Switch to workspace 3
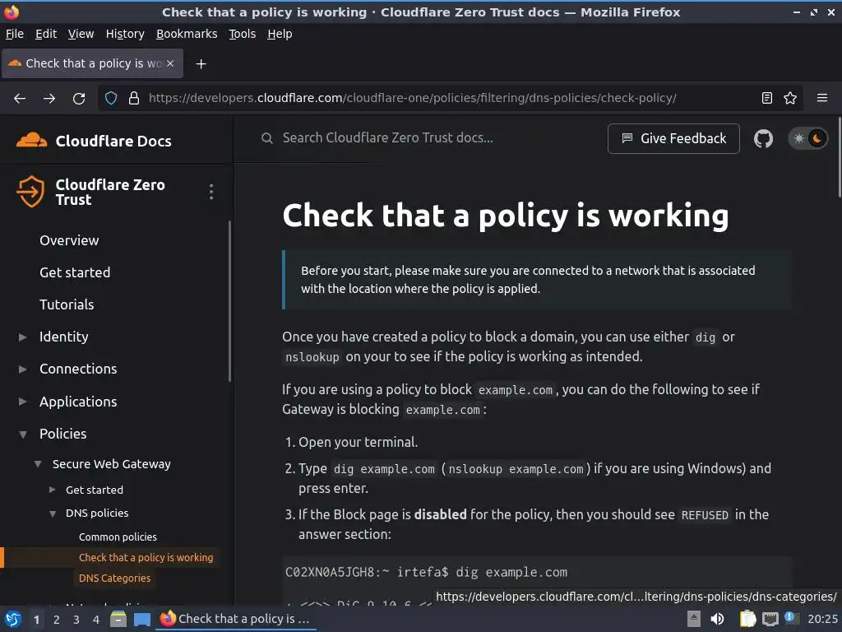 point(76,620)
